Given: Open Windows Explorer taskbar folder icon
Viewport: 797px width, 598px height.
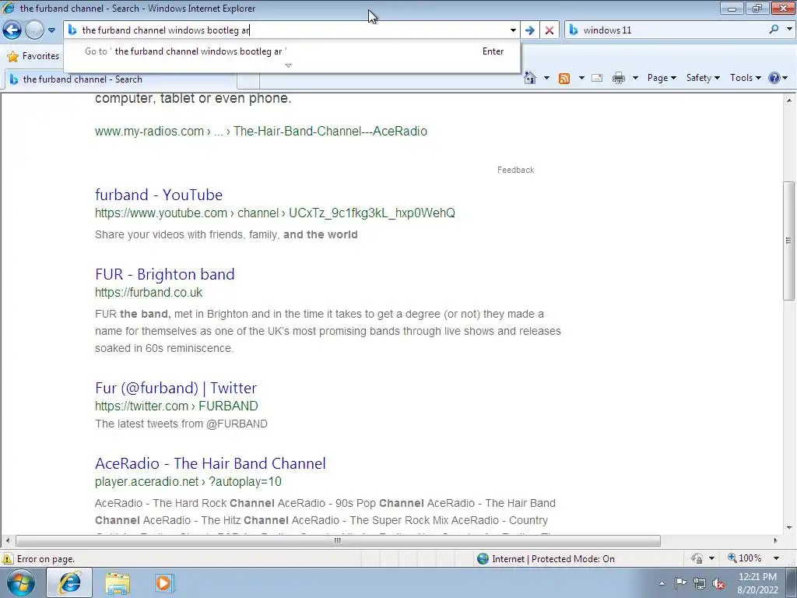Looking at the screenshot, I should [x=118, y=582].
